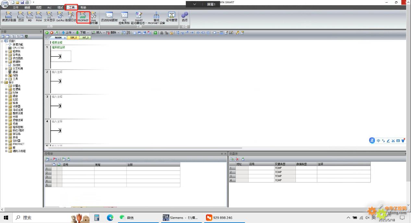Open the Get/Put wizard

(x=60, y=17)
